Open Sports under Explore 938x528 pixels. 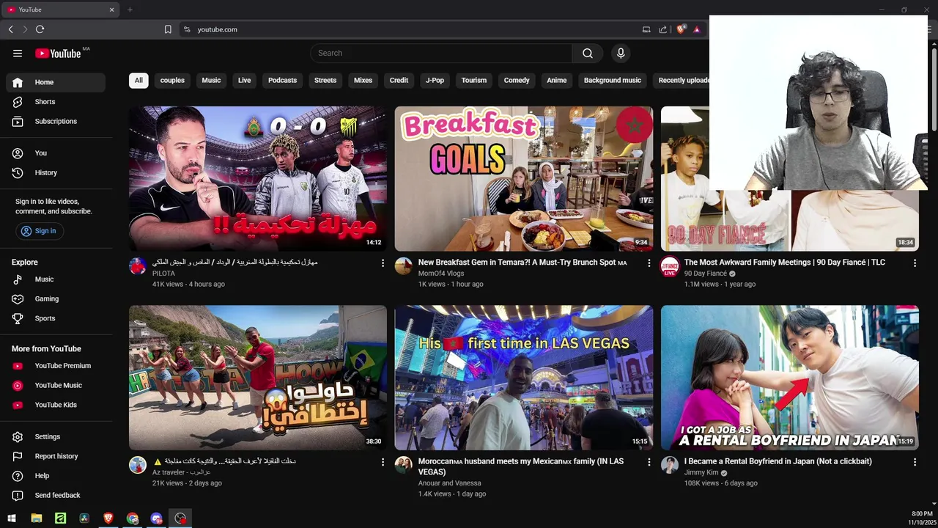pyautogui.click(x=56, y=318)
